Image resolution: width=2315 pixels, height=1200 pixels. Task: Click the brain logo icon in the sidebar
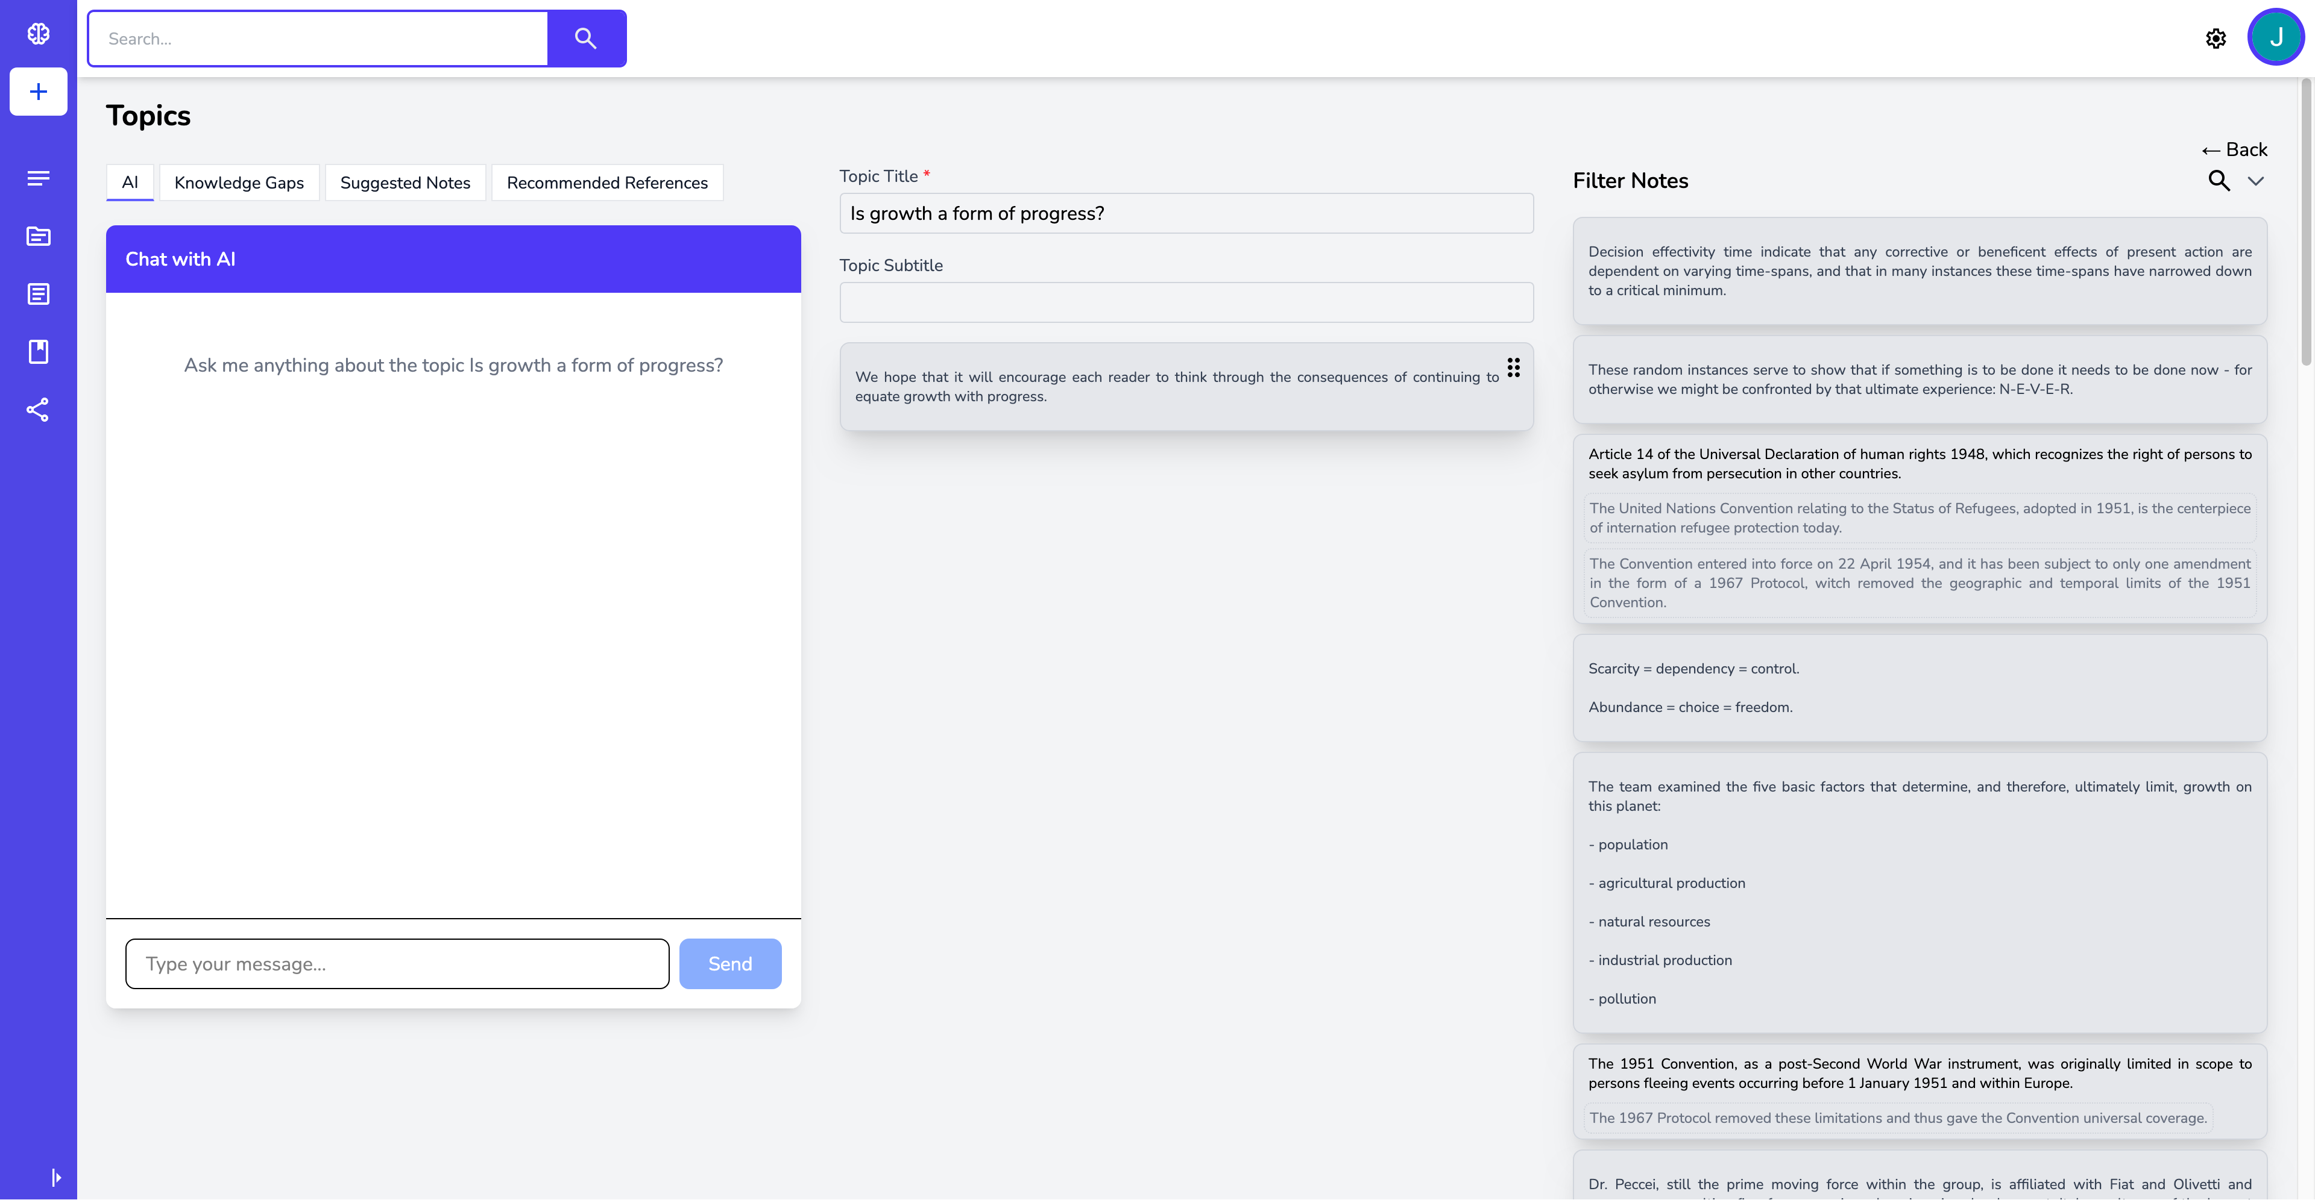38,34
